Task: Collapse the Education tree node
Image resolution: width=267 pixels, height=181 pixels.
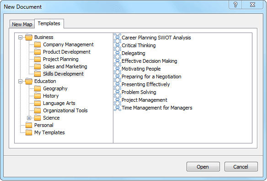Action: click(20, 82)
